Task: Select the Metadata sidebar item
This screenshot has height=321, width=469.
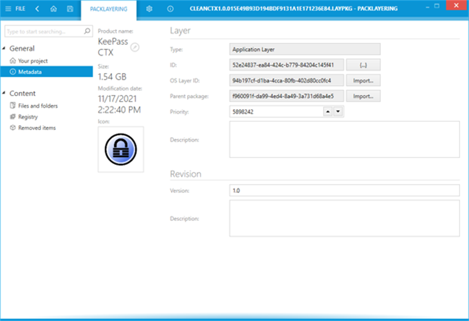Action: [x=46, y=72]
